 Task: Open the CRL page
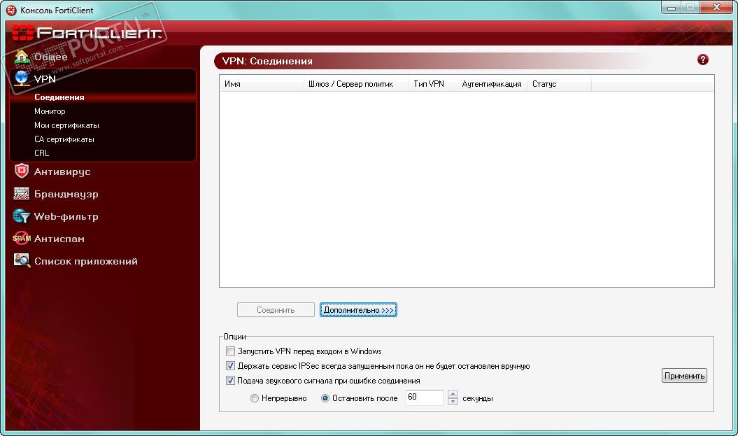click(x=41, y=153)
